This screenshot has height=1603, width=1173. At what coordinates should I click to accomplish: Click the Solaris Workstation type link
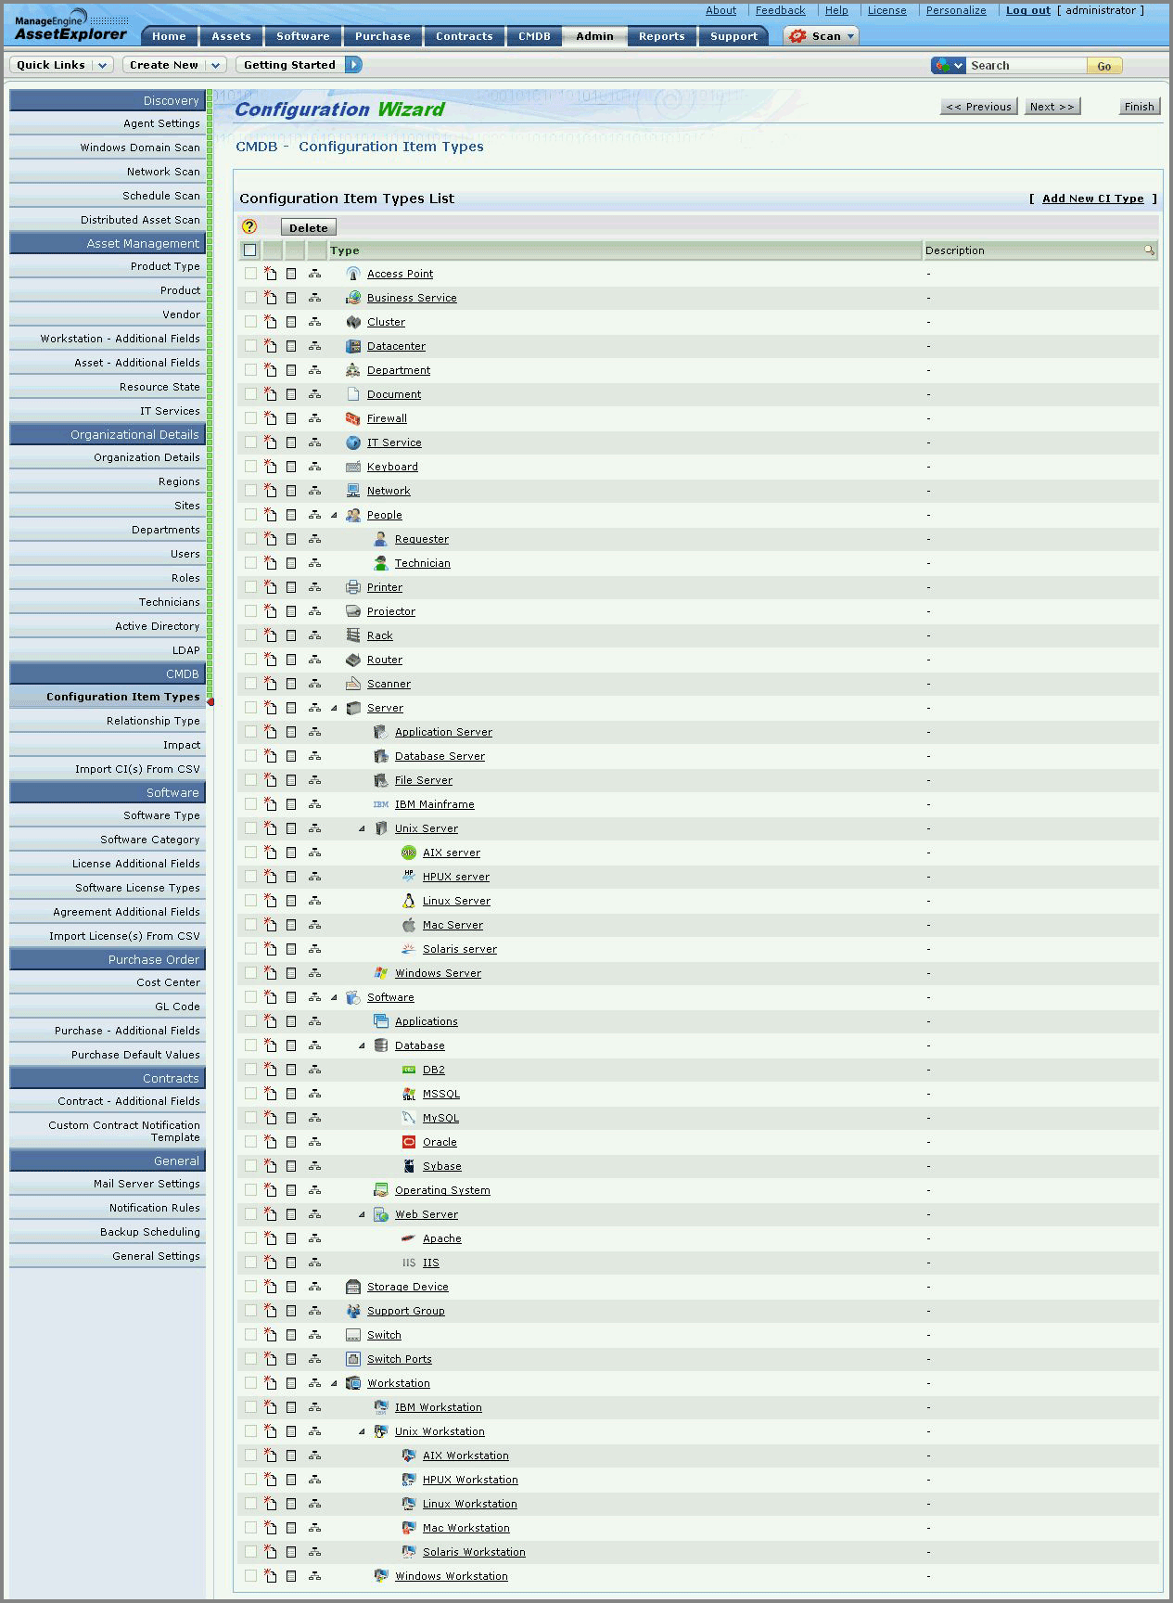point(474,1552)
